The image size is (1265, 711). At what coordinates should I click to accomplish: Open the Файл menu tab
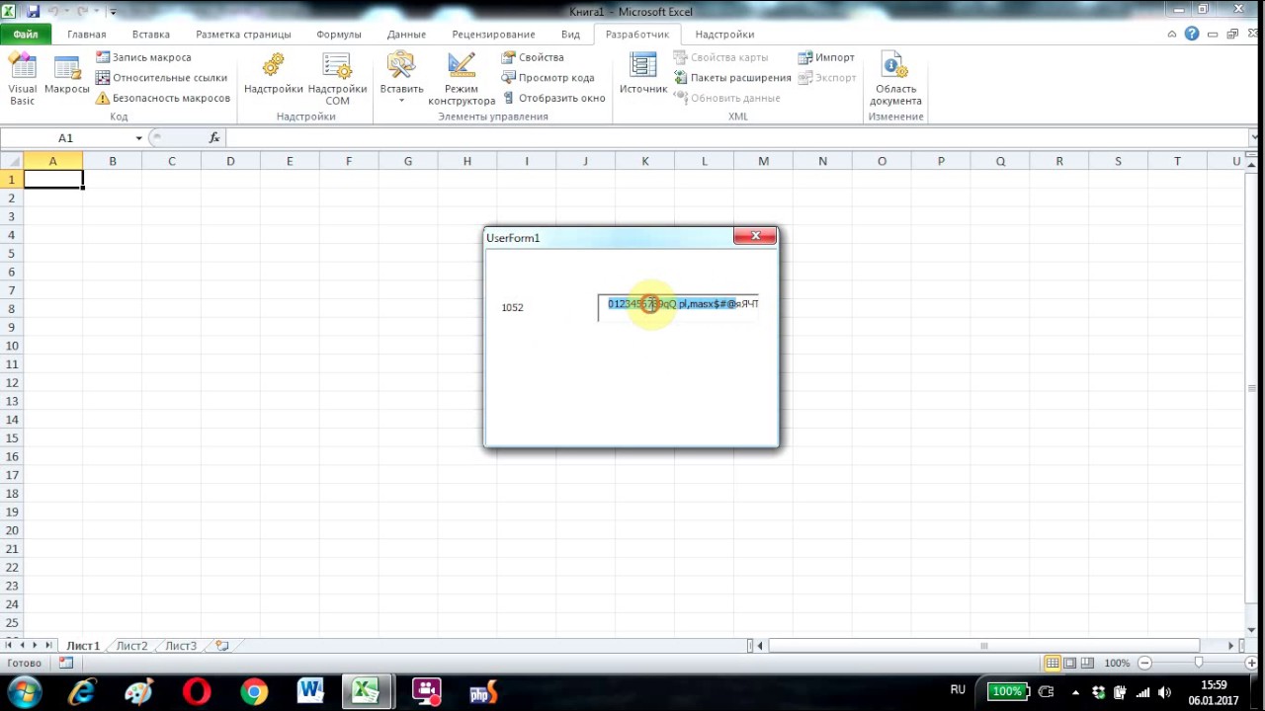coord(26,34)
